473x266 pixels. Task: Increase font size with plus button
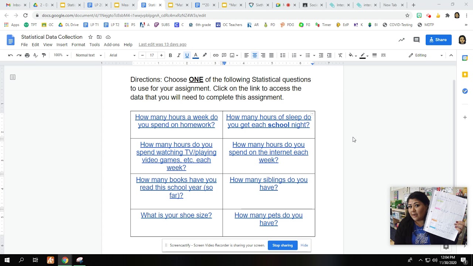tap(161, 55)
